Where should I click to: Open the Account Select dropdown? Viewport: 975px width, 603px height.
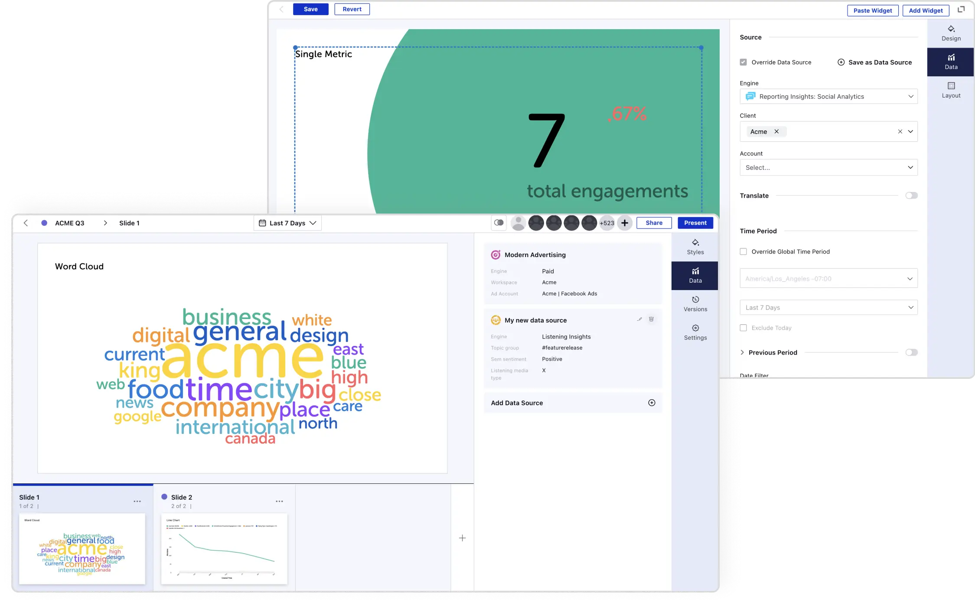pos(828,167)
